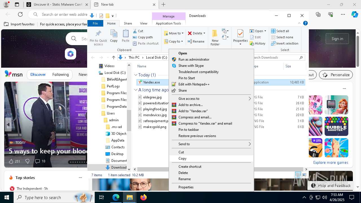Open the Delete dropdown arrow

click(x=204, y=33)
